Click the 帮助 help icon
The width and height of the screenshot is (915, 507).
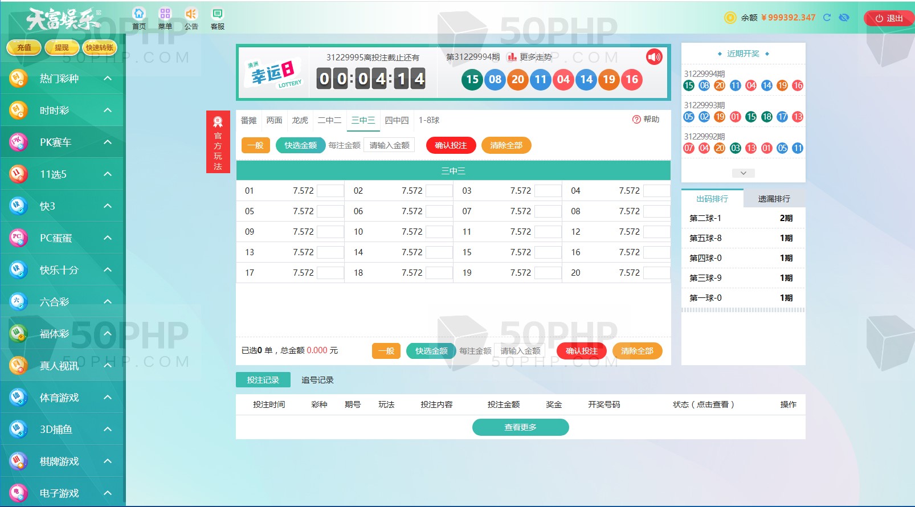[636, 120]
